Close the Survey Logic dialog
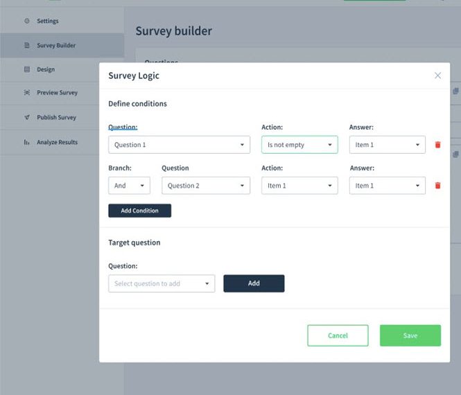This screenshot has height=395, width=461. [x=437, y=76]
